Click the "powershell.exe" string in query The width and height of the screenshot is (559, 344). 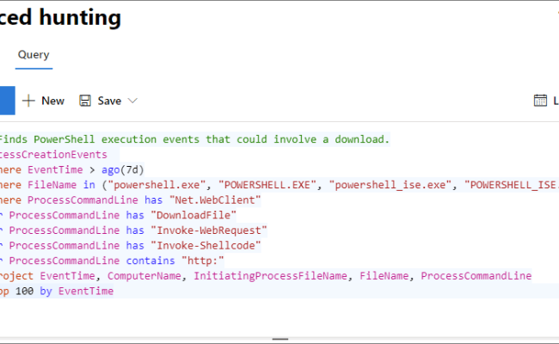157,185
